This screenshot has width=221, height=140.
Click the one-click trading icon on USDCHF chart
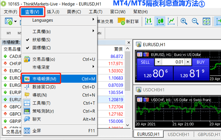click(x=140, y=100)
